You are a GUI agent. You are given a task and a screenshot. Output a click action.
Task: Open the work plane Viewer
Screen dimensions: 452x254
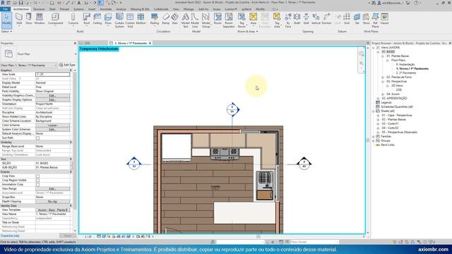(384, 19)
